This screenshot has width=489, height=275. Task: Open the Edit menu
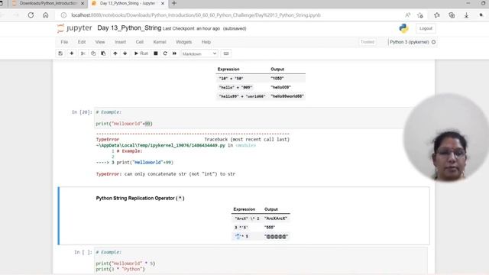tap(82, 42)
